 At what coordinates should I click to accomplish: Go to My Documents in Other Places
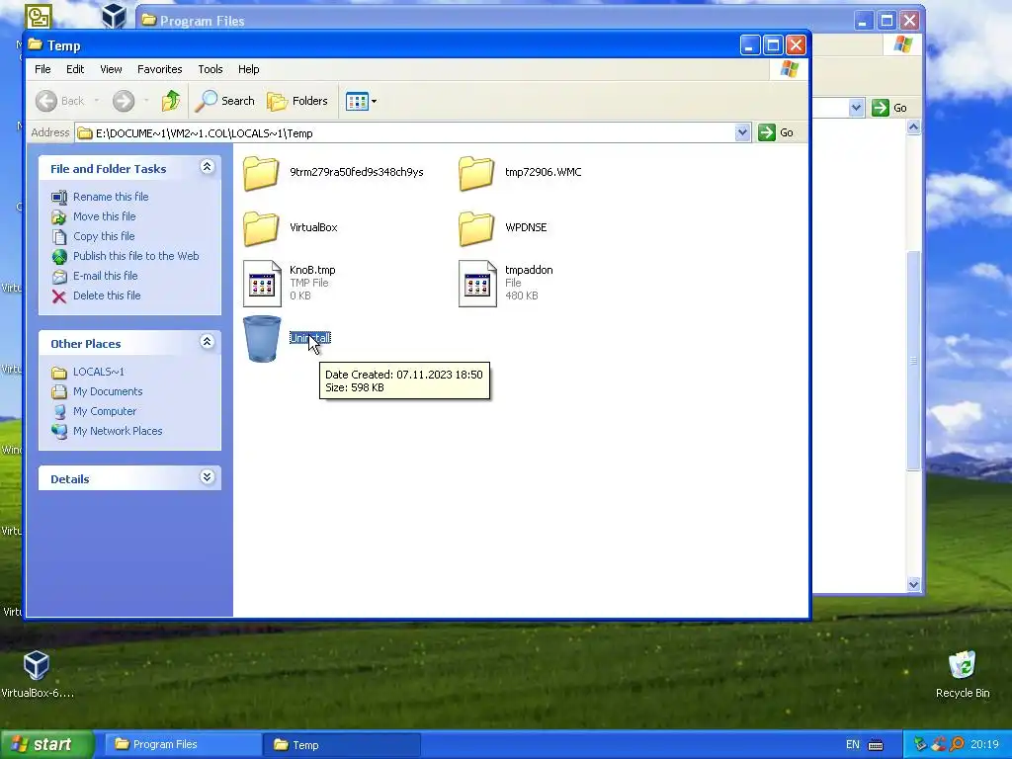[x=108, y=391]
